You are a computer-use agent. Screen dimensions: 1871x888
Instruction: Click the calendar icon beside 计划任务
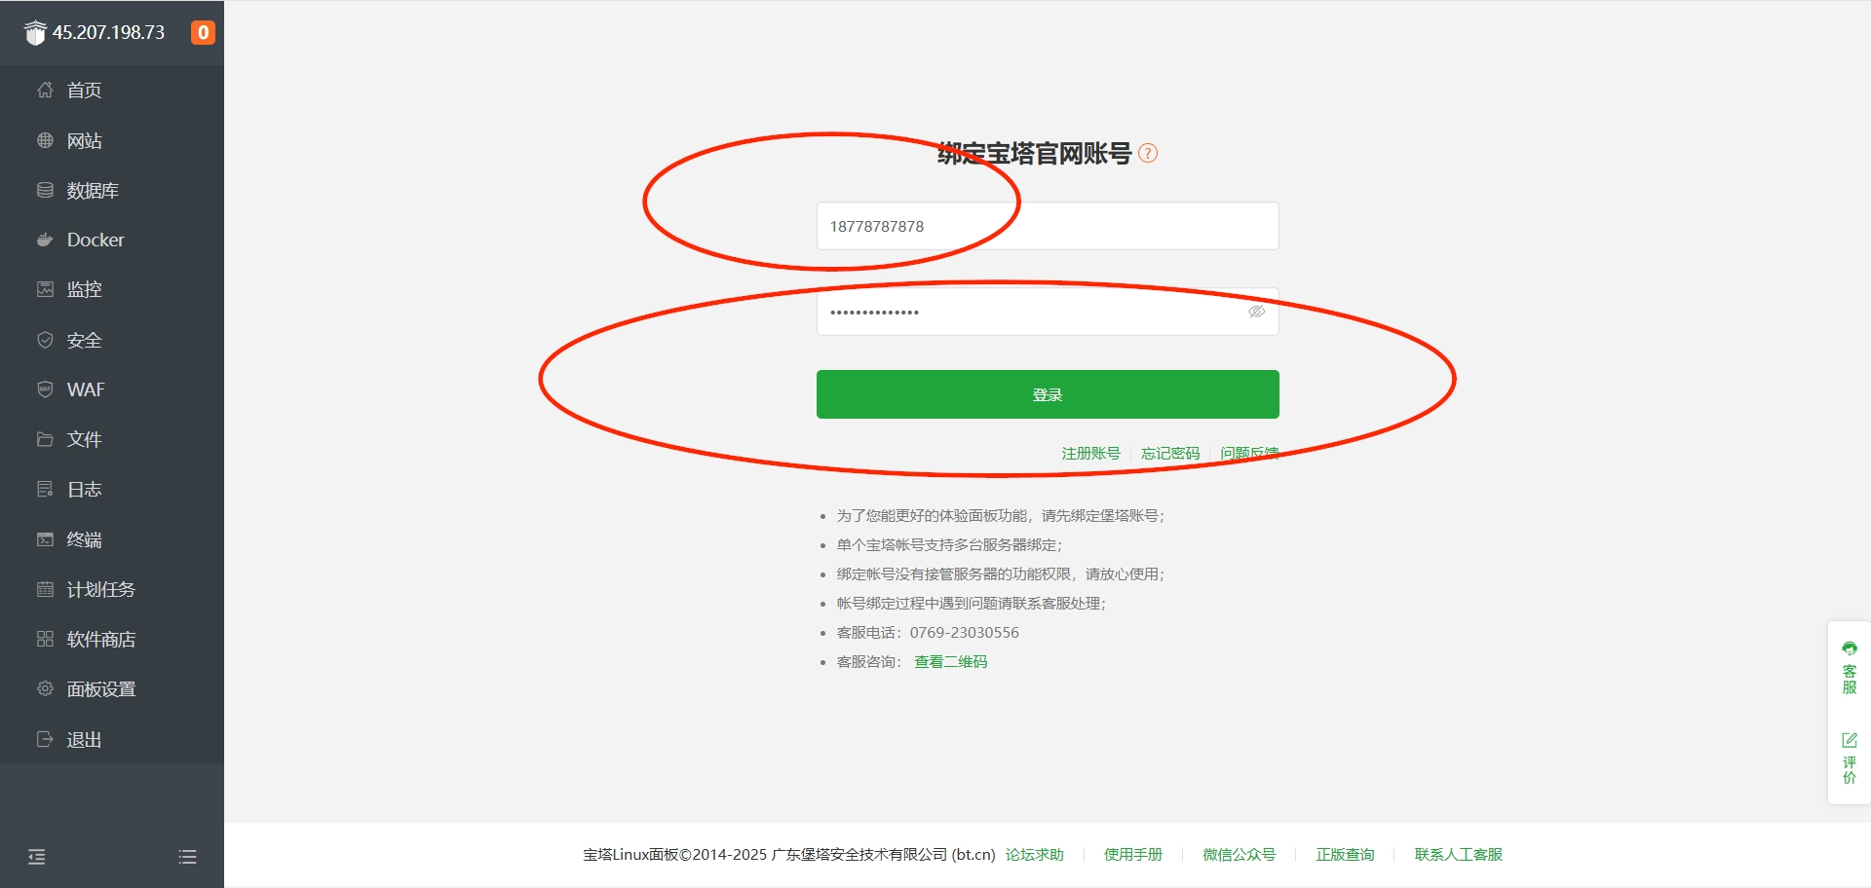[45, 589]
